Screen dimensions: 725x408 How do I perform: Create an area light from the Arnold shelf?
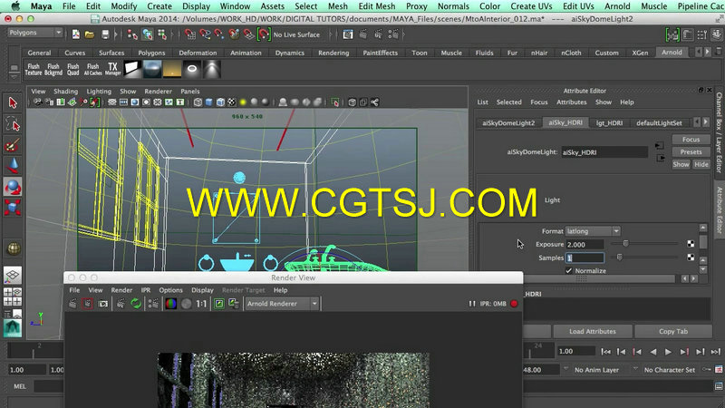click(132, 70)
